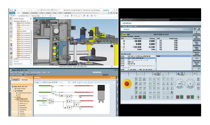Click the Prog. beeinfl. softkey
210x125 pixels.
157,74
